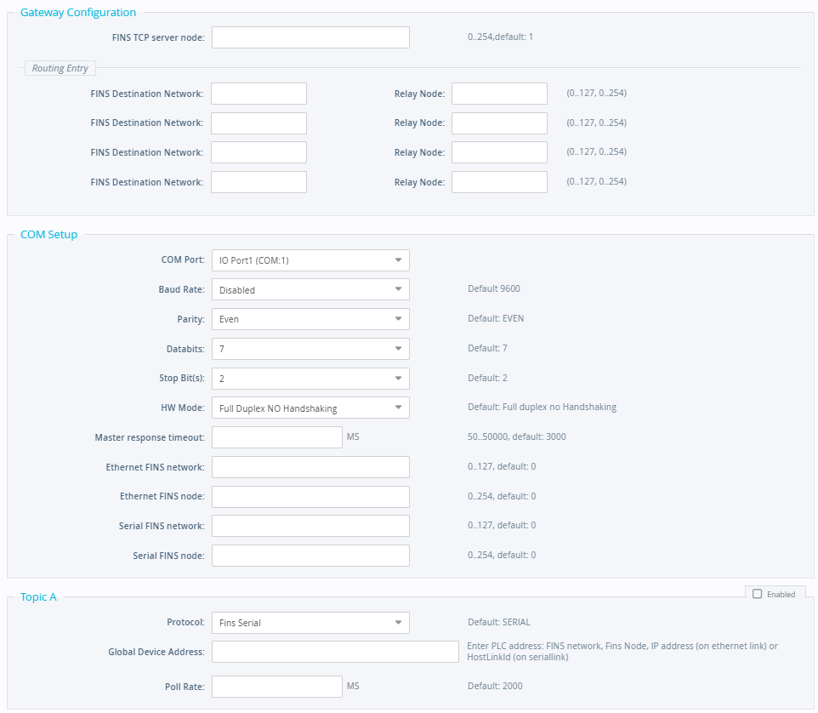This screenshot has width=818, height=713.
Task: Click the Serial FINS network input box
Action: [310, 525]
